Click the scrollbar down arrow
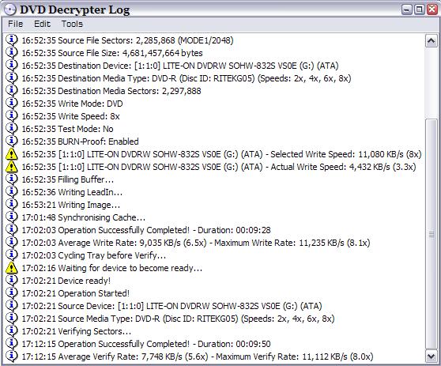The height and width of the screenshot is (366, 441). click(x=432, y=357)
